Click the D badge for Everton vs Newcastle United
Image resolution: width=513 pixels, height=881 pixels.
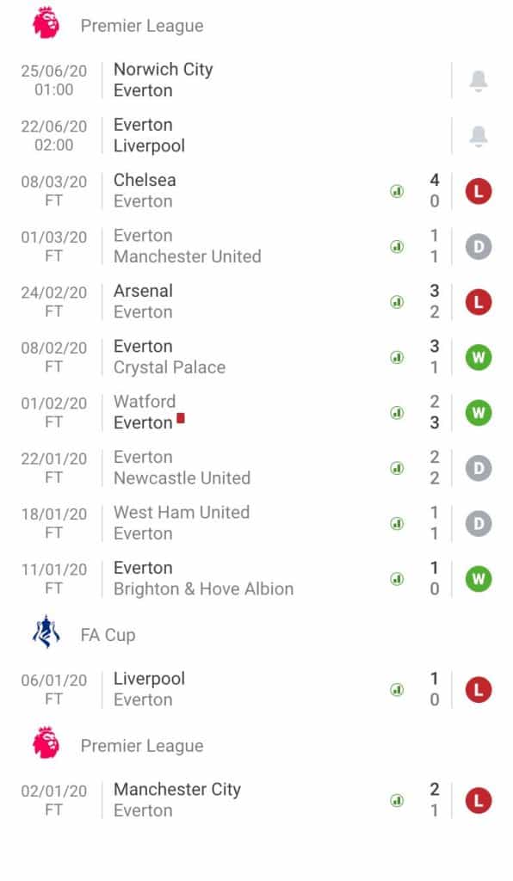pyautogui.click(x=479, y=468)
